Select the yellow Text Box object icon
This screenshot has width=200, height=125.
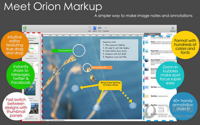[147, 96]
